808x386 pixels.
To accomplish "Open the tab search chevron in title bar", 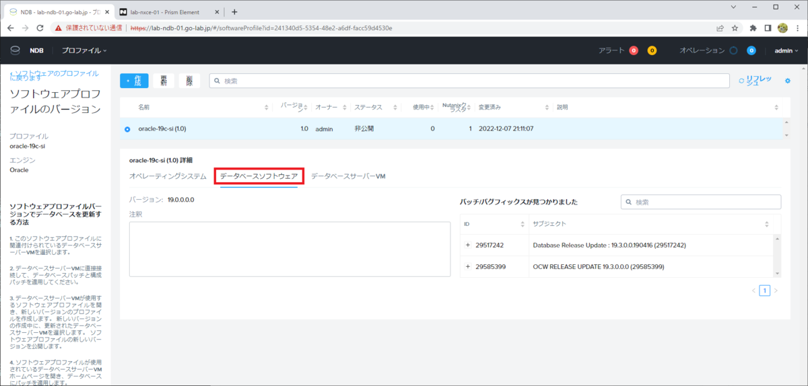I will [x=733, y=7].
